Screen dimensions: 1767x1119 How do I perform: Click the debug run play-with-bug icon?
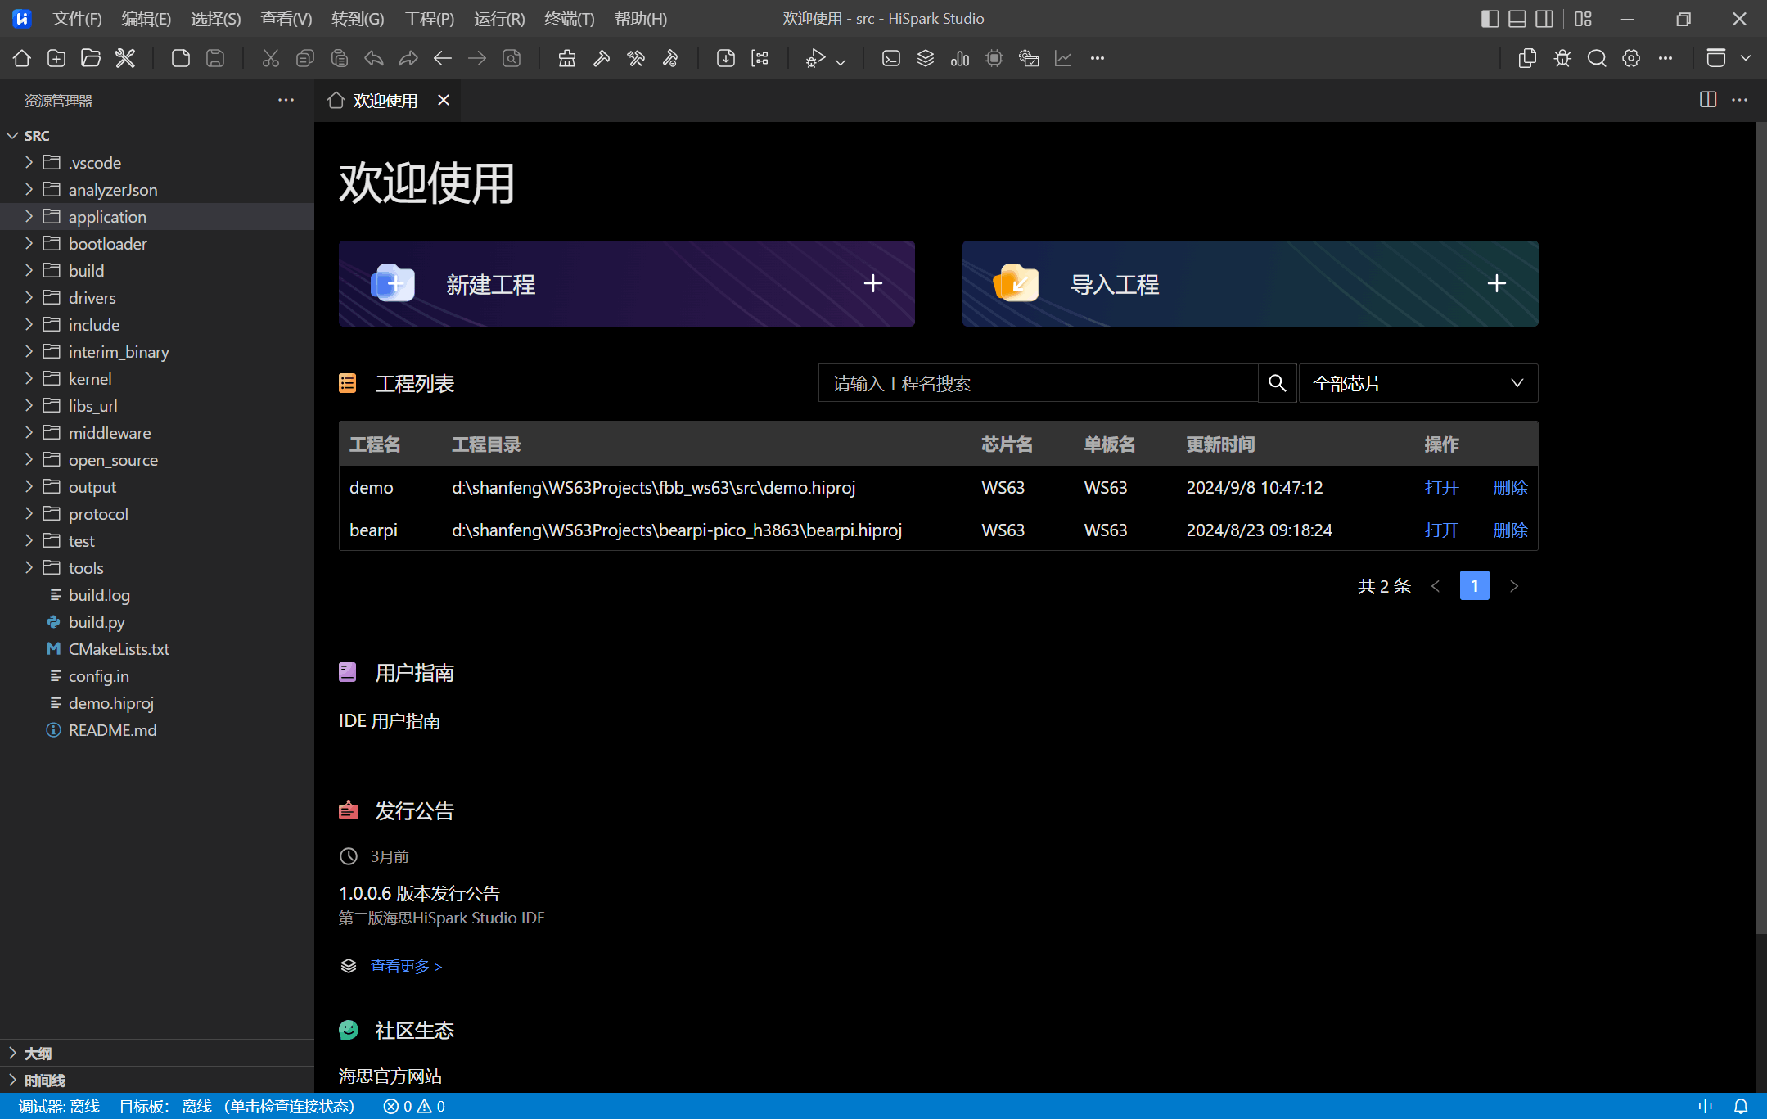pyautogui.click(x=815, y=58)
